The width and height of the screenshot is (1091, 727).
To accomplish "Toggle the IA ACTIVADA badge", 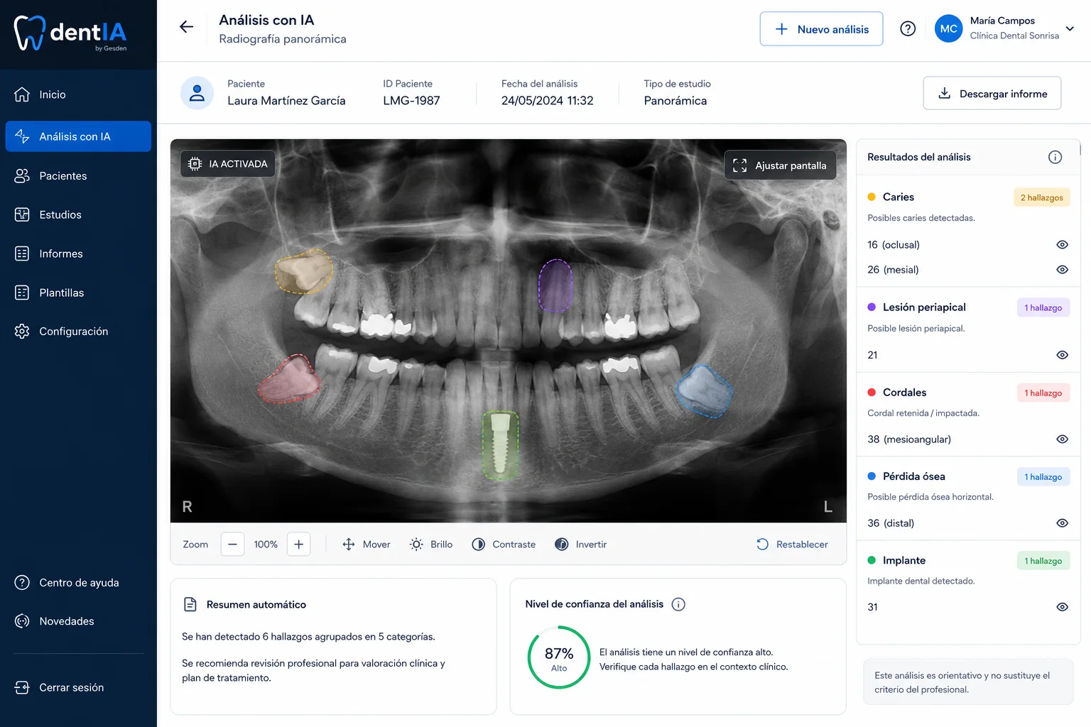I will tap(227, 164).
